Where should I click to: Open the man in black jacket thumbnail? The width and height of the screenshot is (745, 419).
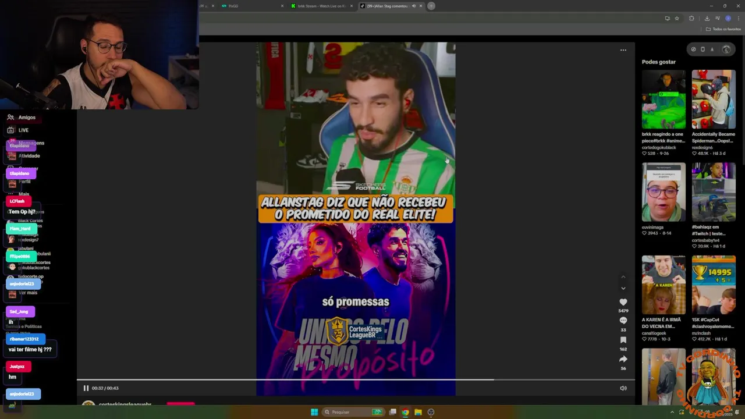point(664,376)
